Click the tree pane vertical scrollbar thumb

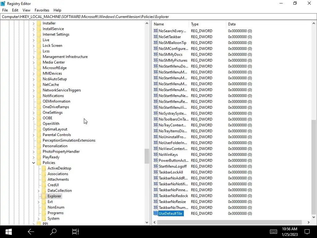tap(147, 156)
